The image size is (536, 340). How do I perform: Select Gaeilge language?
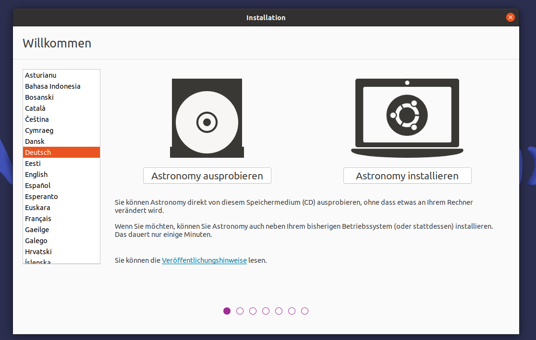tap(61, 230)
